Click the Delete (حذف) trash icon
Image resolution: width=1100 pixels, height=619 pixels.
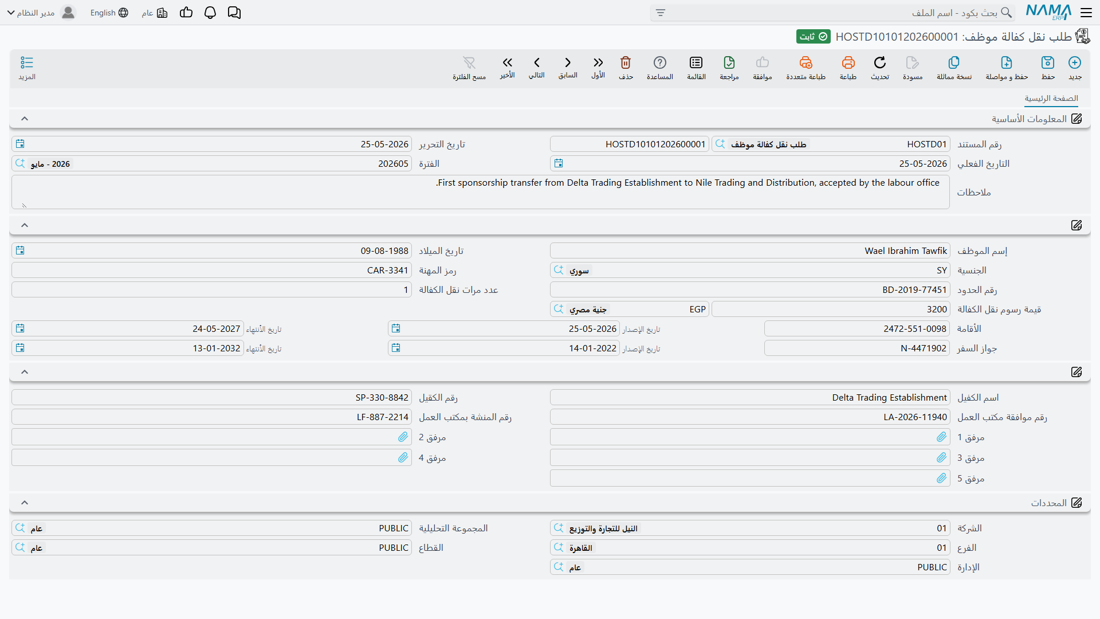click(626, 62)
